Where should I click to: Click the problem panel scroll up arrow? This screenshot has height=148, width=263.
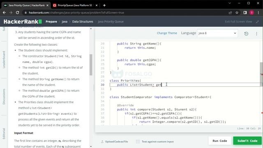91,29
